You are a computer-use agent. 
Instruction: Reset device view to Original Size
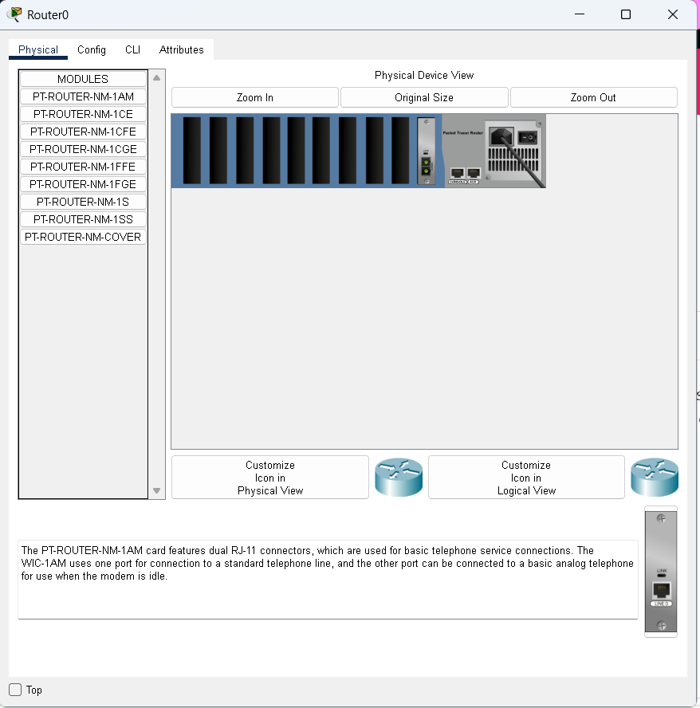pyautogui.click(x=424, y=97)
